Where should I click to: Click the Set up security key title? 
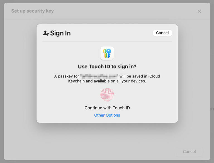[x=33, y=11]
